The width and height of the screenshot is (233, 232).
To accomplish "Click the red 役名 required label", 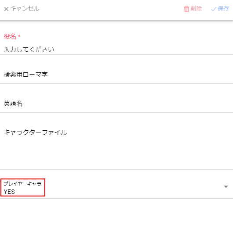I will [10, 36].
